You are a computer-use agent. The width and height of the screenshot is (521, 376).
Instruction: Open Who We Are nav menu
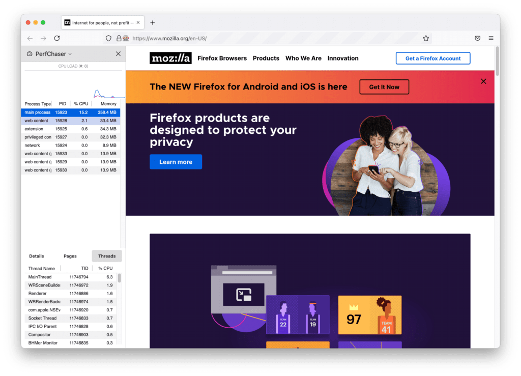coord(303,58)
